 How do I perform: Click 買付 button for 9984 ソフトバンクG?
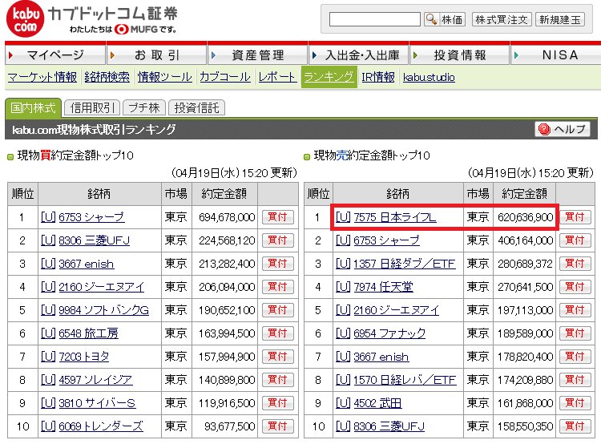(x=278, y=310)
